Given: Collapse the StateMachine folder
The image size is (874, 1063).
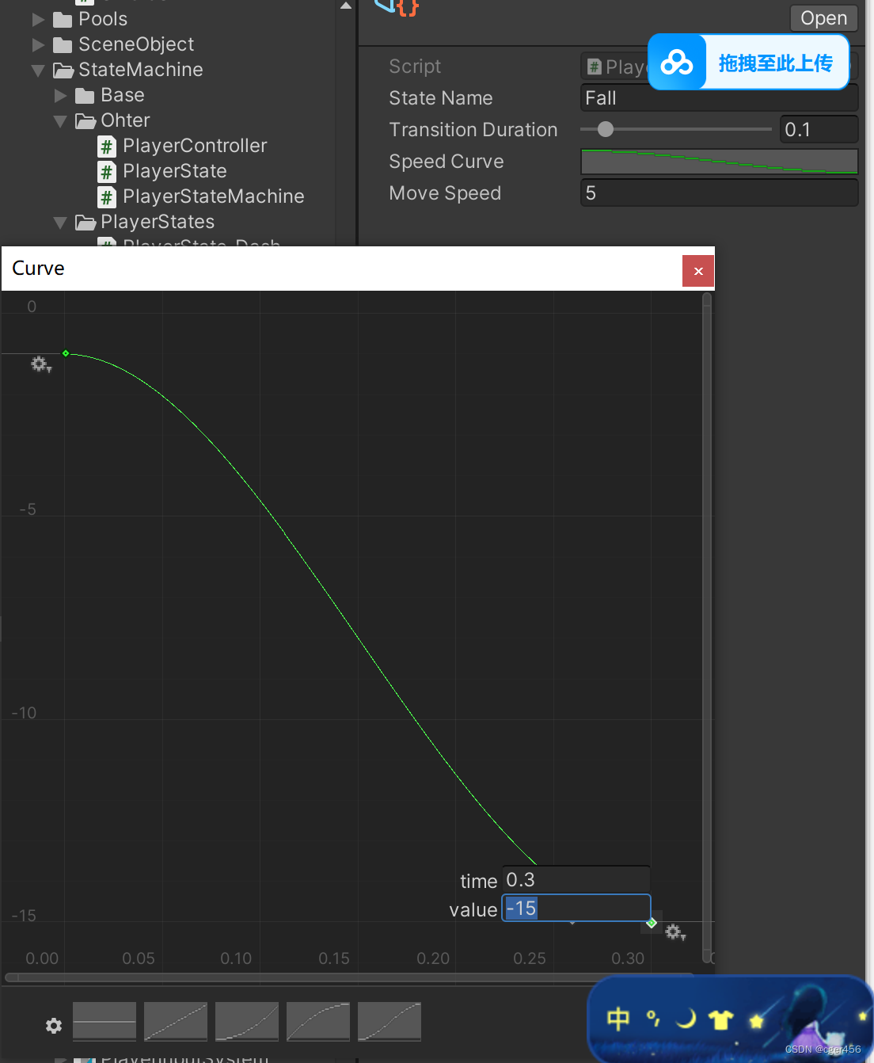Looking at the screenshot, I should point(37,70).
